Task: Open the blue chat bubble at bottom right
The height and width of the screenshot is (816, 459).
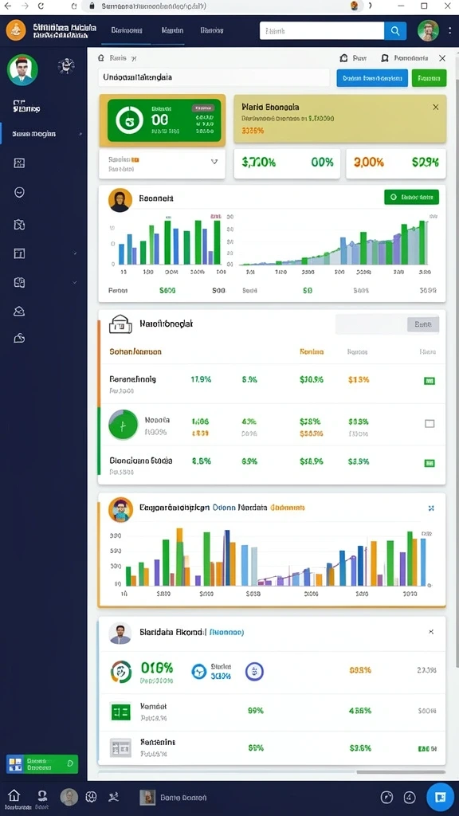Action: click(x=440, y=797)
